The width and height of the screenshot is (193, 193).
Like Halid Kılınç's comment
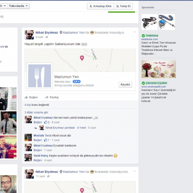click(38, 160)
